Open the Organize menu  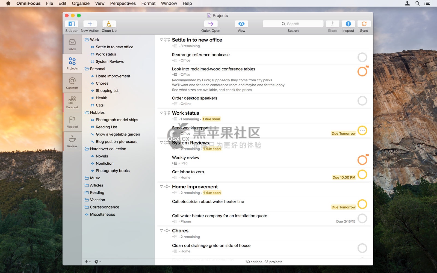coord(81,3)
